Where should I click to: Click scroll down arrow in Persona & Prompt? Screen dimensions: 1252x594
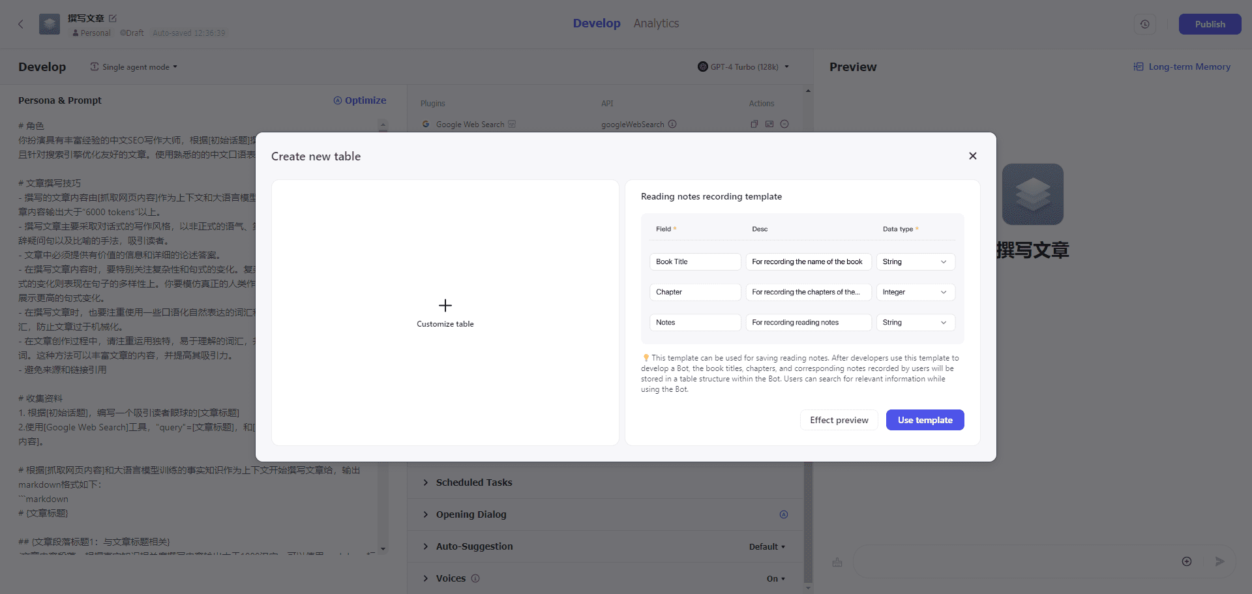[383, 549]
